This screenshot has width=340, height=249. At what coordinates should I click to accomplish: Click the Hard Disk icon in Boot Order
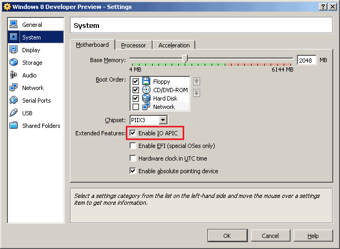(146, 98)
